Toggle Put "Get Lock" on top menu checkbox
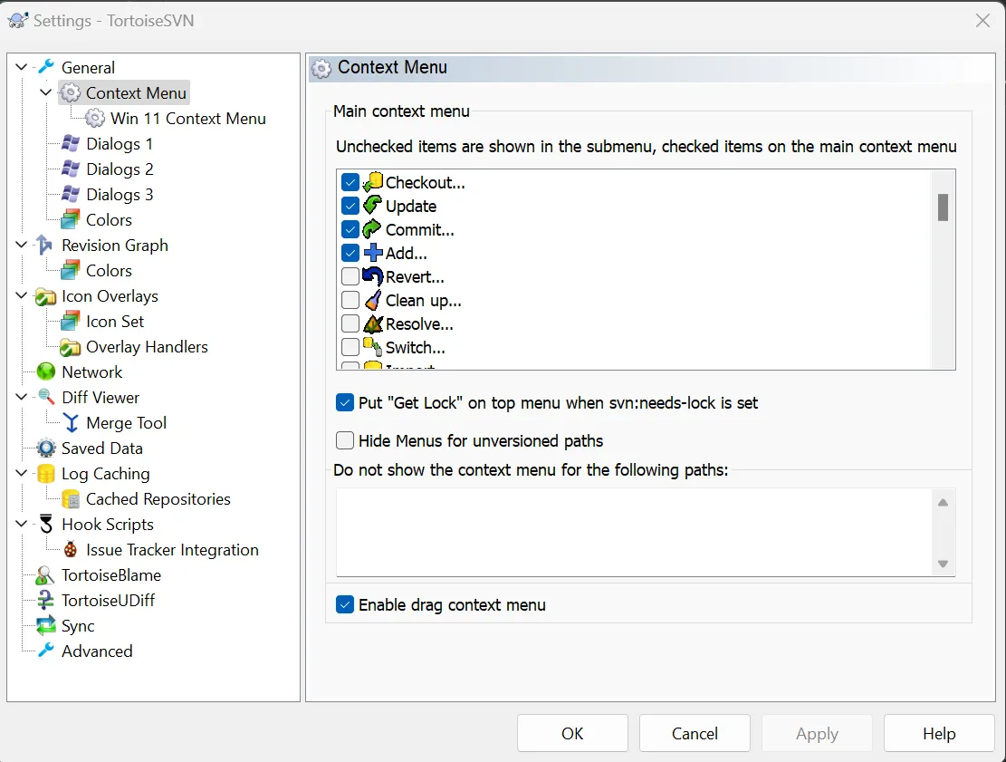Screen dimensions: 1006x762 pyautogui.click(x=345, y=403)
